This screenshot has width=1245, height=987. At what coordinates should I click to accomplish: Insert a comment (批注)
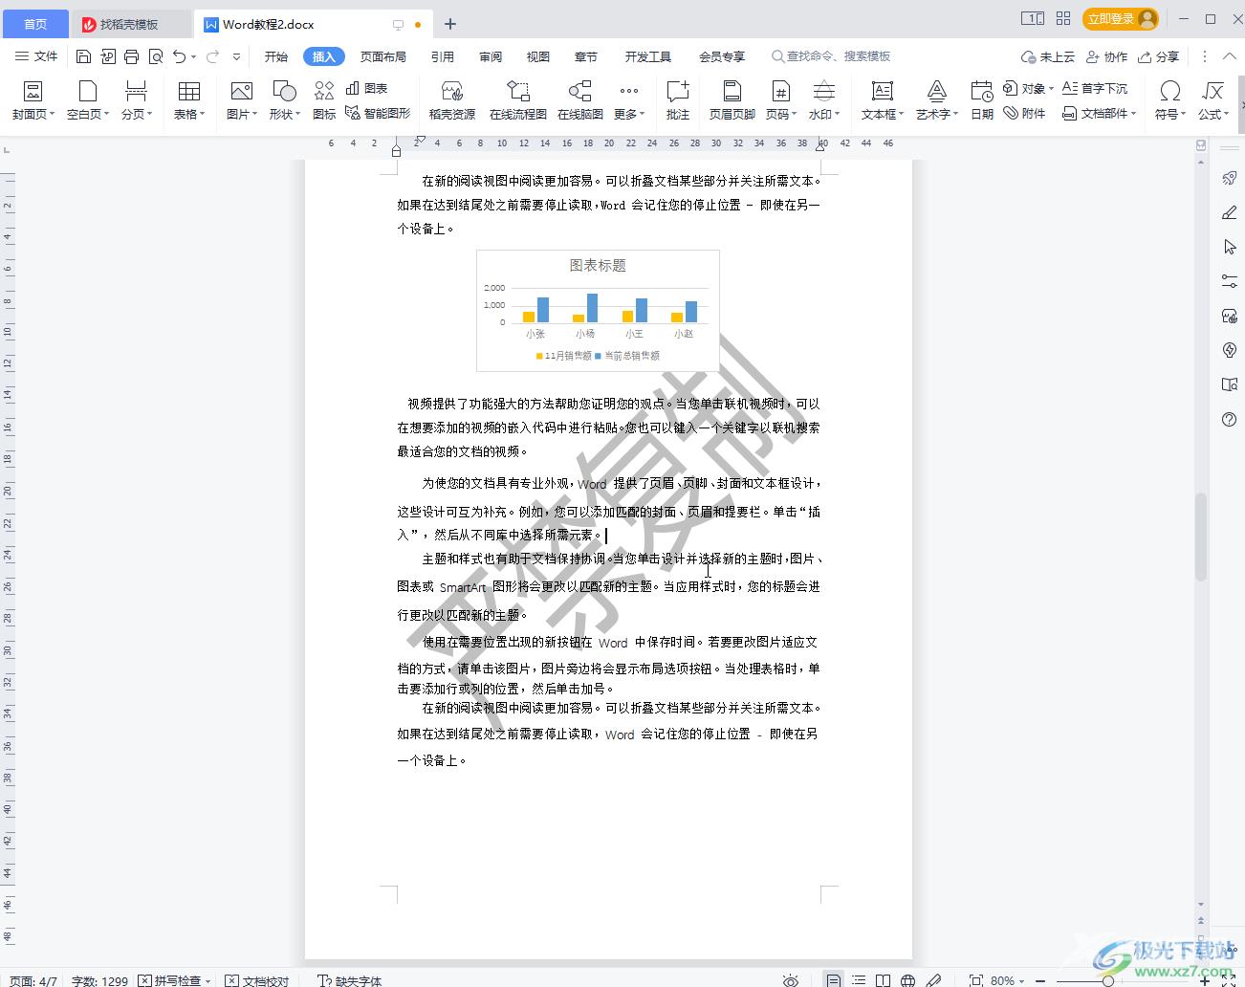pyautogui.click(x=678, y=99)
